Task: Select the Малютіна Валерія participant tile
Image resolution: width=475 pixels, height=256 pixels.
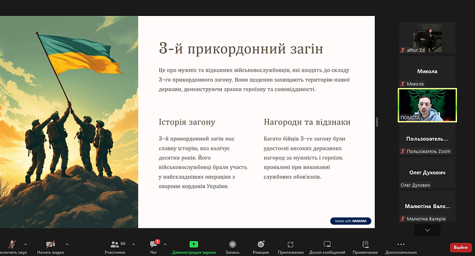Action: pyautogui.click(x=427, y=207)
